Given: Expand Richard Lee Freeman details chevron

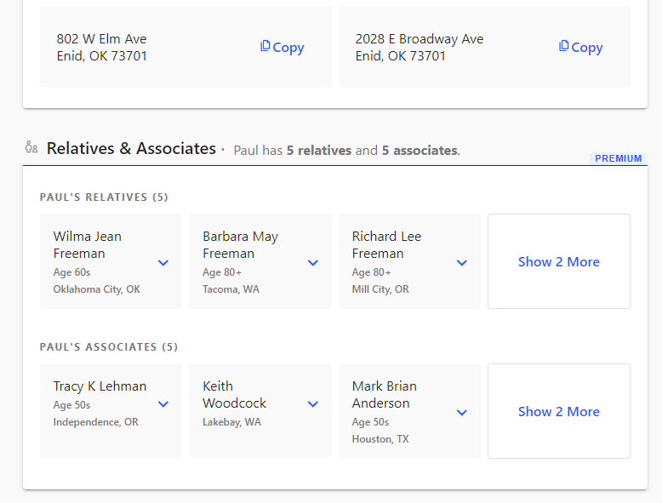Looking at the screenshot, I should (x=462, y=263).
